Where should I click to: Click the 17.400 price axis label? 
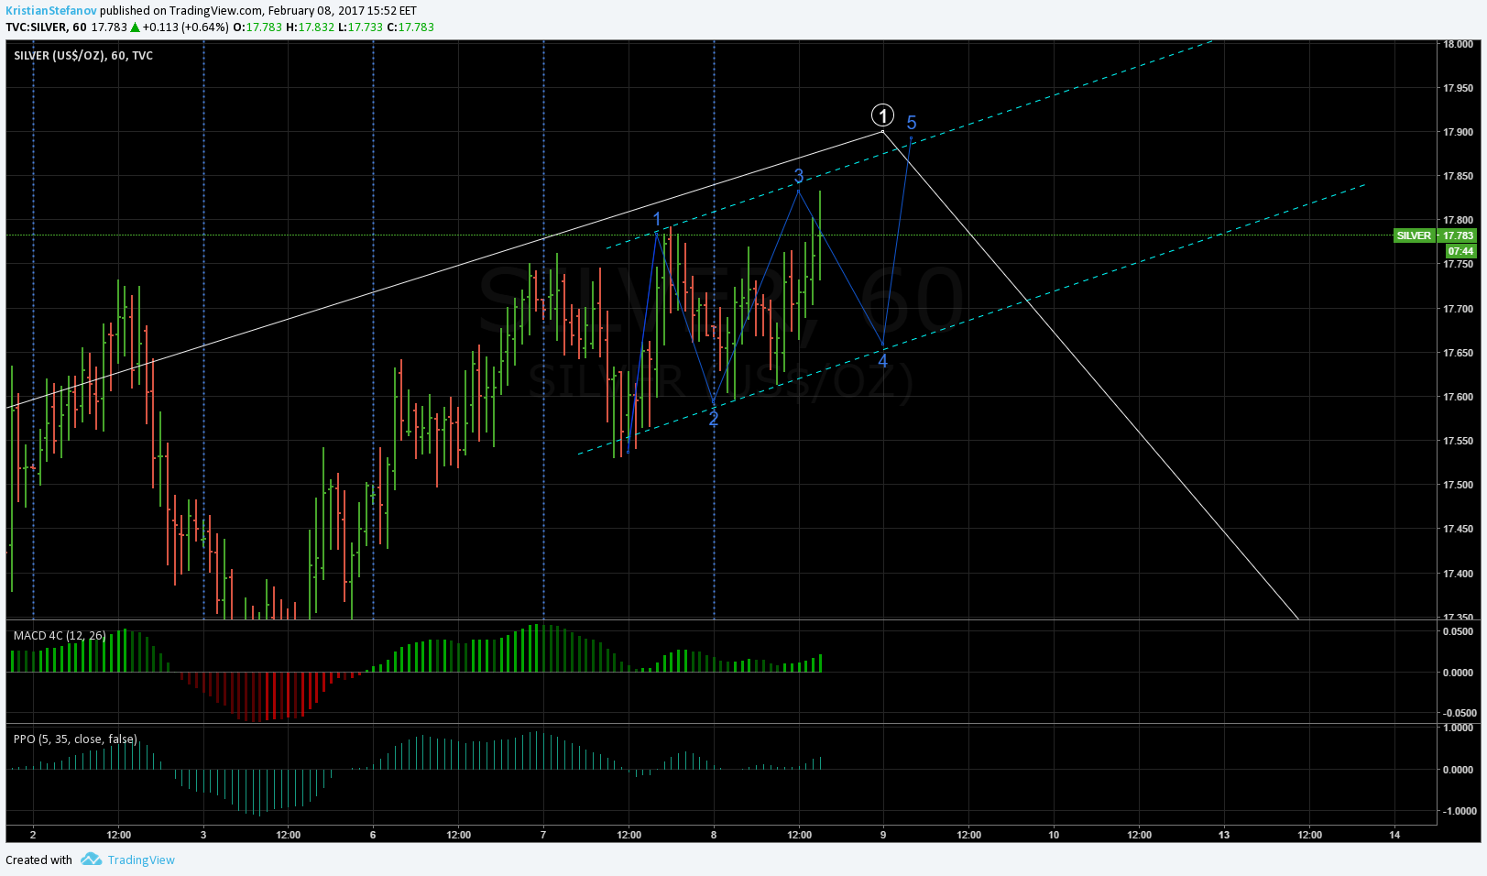coord(1458,574)
